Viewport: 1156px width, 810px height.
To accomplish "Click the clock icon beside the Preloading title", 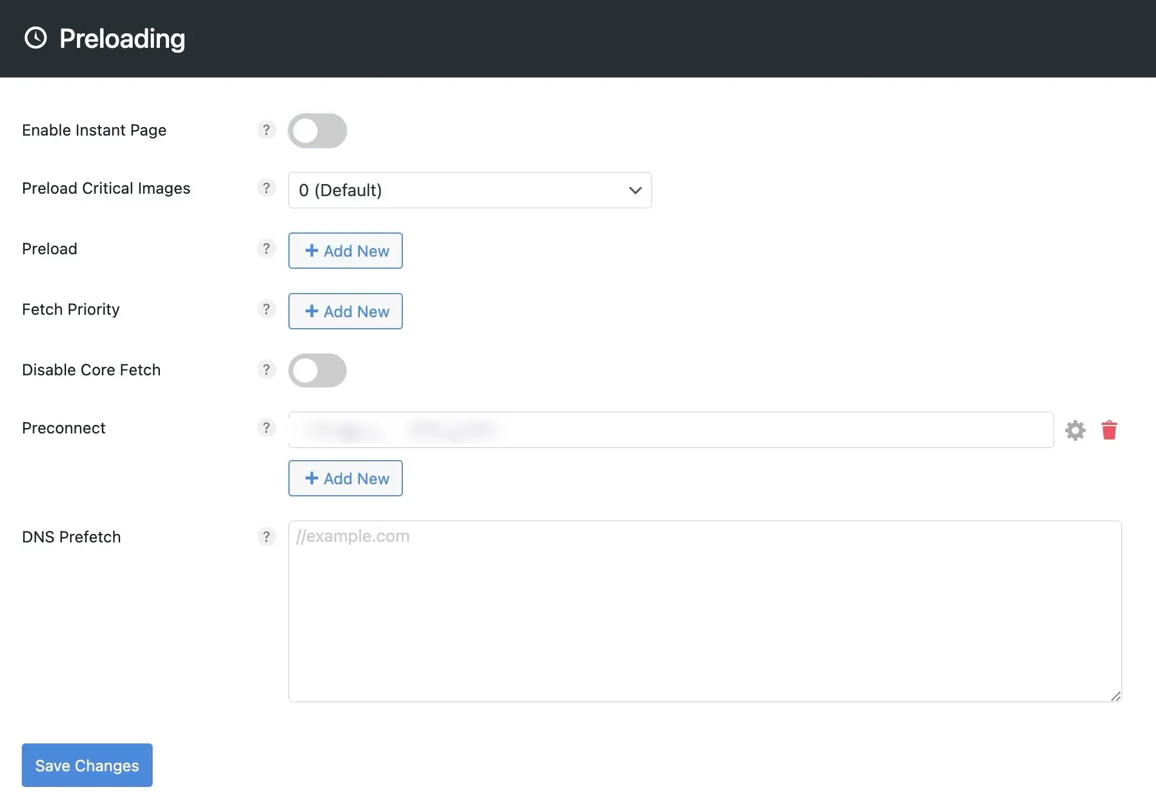I will (x=35, y=38).
